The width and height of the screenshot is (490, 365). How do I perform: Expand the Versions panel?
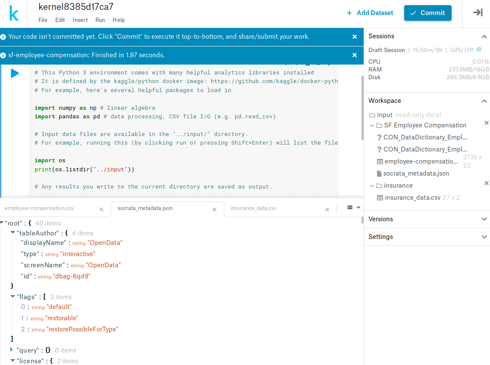(x=484, y=220)
